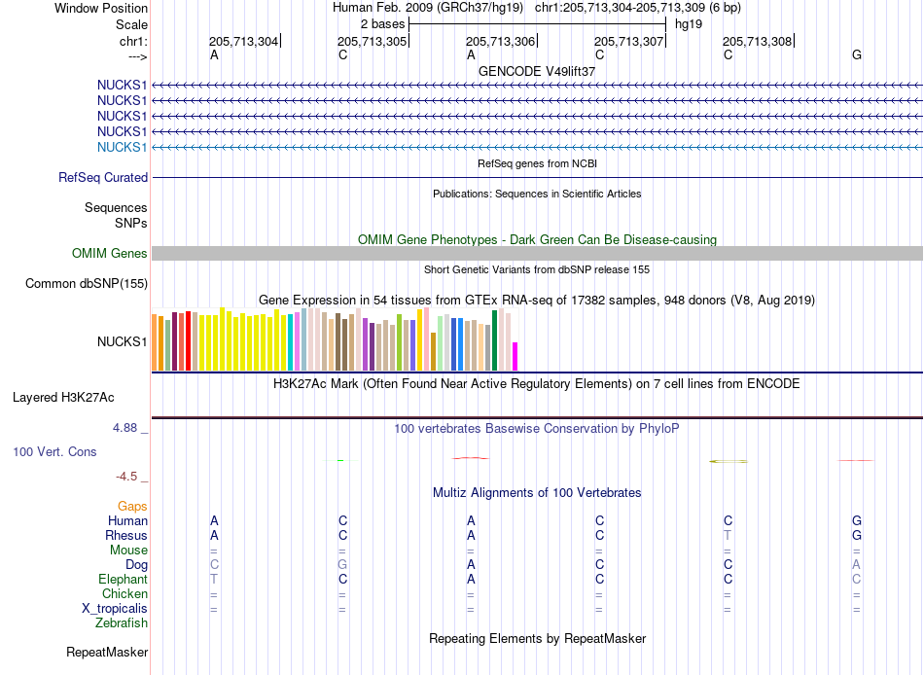Click the gray OMIM Genes bar
This screenshot has width=924, height=675.
(537, 254)
